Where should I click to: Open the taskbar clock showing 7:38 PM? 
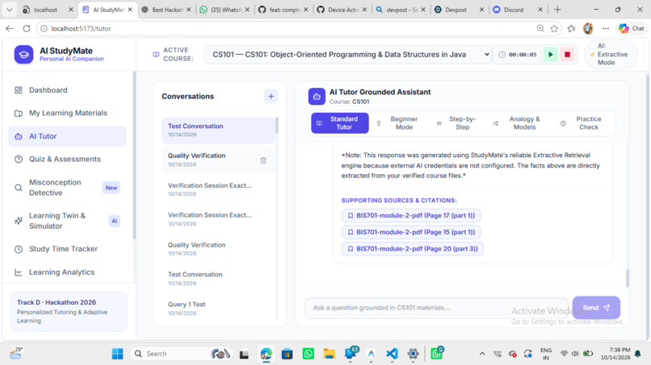click(x=615, y=354)
